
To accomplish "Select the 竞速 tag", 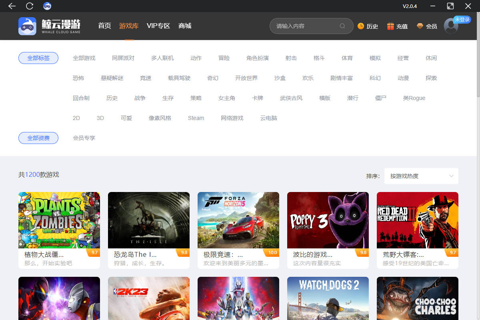I will pos(146,78).
